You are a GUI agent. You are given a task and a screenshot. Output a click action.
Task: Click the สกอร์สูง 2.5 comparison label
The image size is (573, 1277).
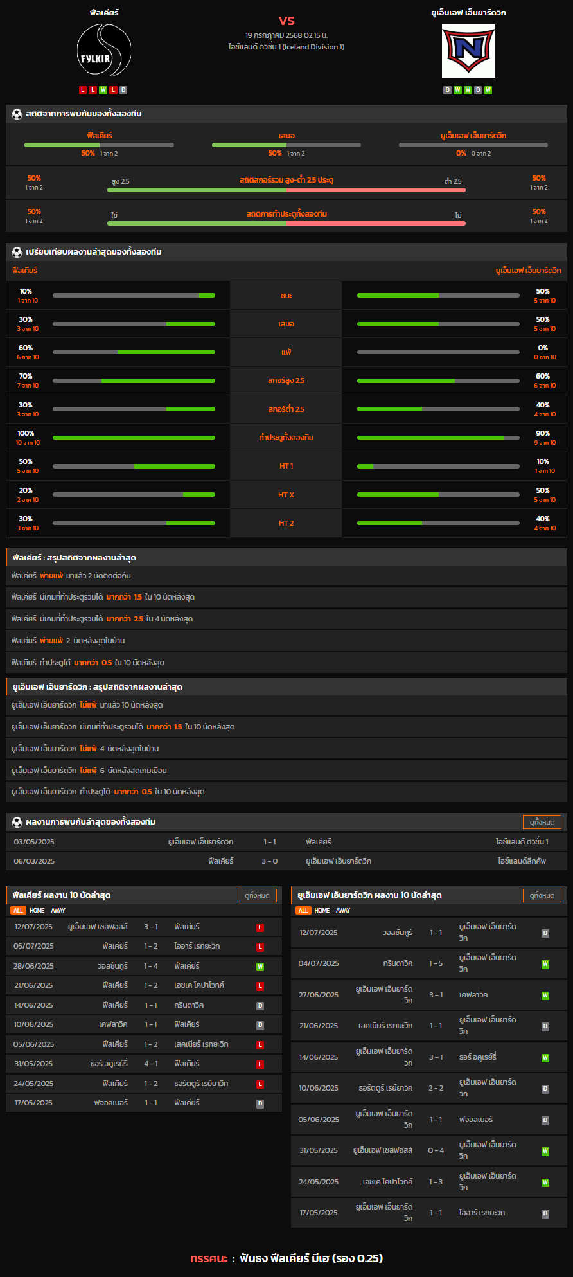(x=286, y=380)
